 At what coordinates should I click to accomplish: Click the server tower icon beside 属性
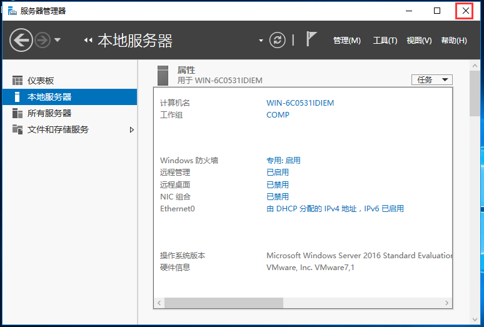click(163, 75)
